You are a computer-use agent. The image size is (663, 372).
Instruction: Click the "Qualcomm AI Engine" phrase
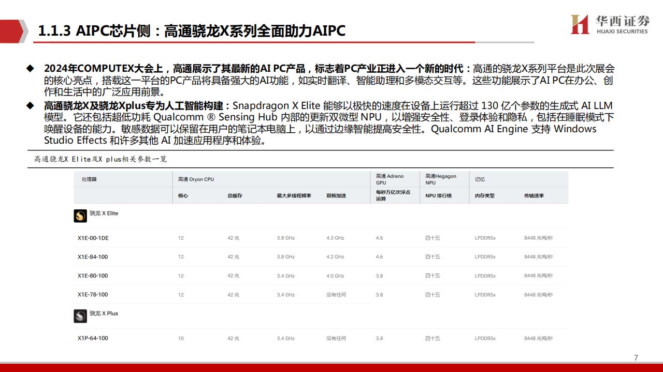pyautogui.click(x=480, y=129)
